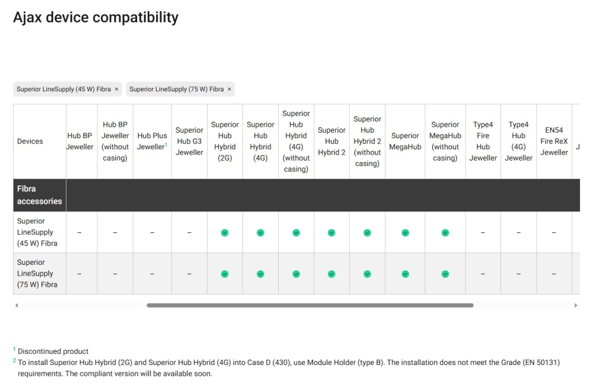Click green check for 75 W under Superior MegaHub
The image size is (593, 384).
(x=405, y=274)
